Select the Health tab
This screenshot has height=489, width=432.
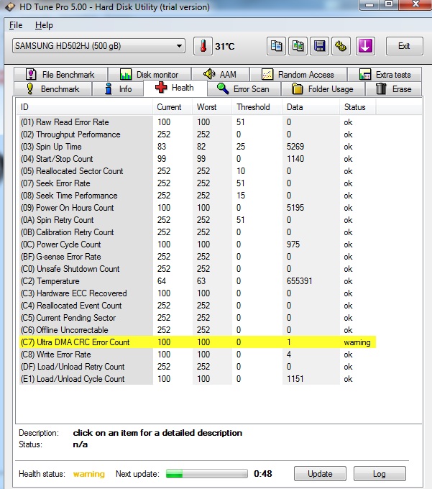pyautogui.click(x=175, y=88)
